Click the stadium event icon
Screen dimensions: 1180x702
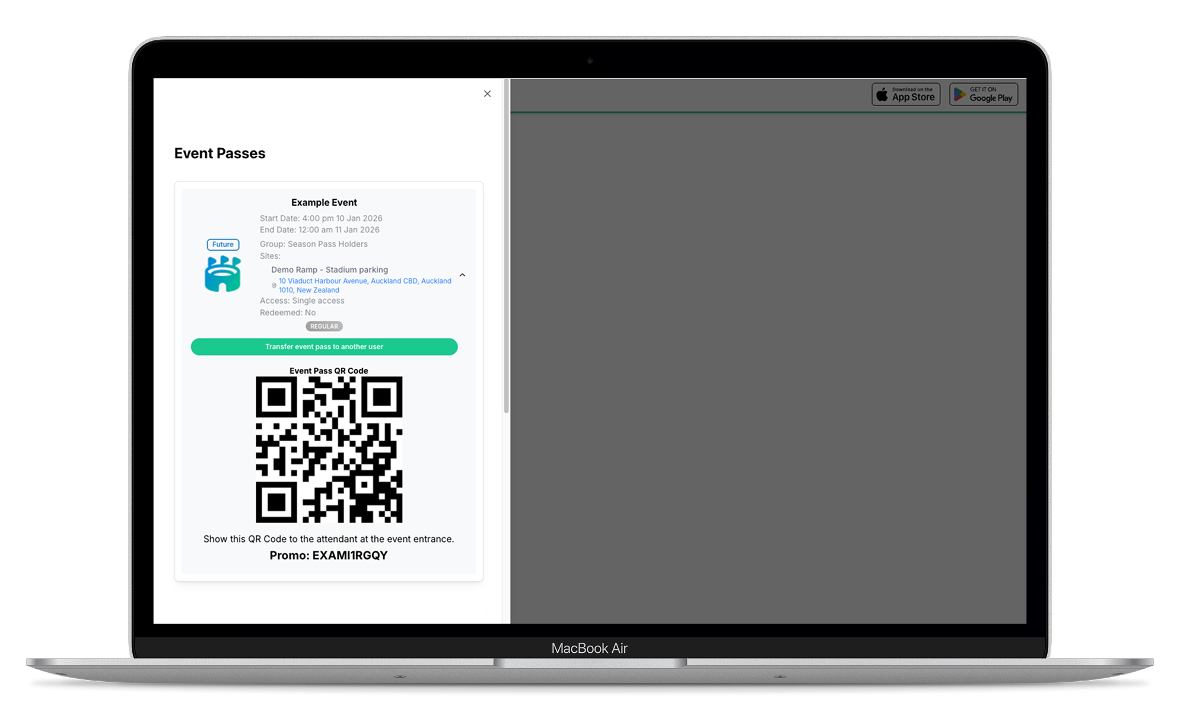pos(222,274)
